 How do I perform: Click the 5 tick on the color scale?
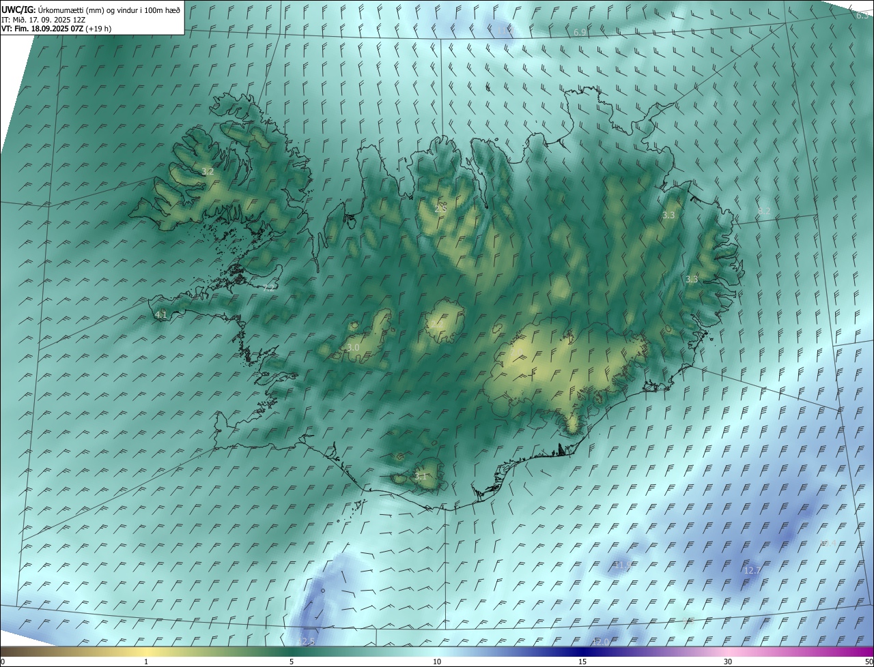(292, 662)
